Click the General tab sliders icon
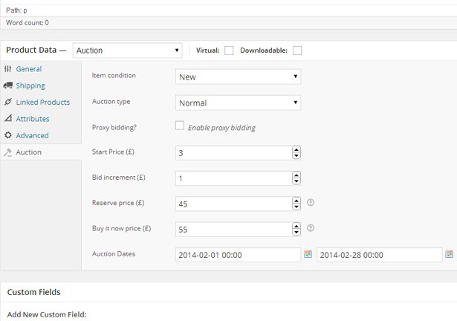The image size is (457, 321). pyautogui.click(x=8, y=69)
